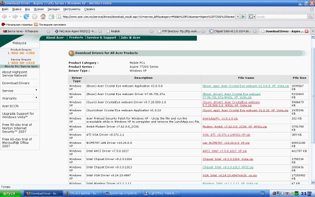Open Service & Support navigation link

click(x=101, y=37)
